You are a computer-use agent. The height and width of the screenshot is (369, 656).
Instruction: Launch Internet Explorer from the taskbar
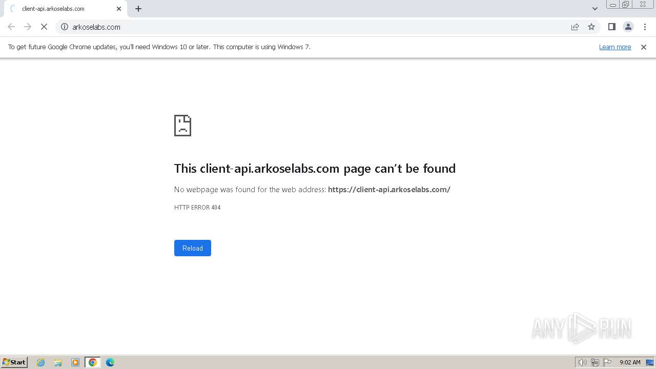pos(41,362)
